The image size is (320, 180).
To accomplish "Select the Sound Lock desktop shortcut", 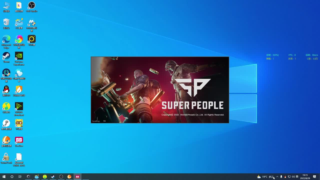I will pos(6,158).
